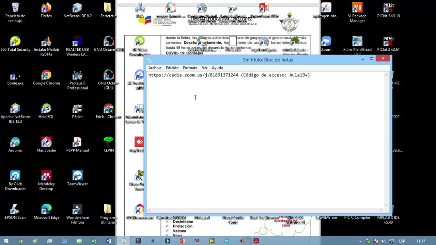Click the vertical scrollbar up arrow in Notepad

(386, 75)
